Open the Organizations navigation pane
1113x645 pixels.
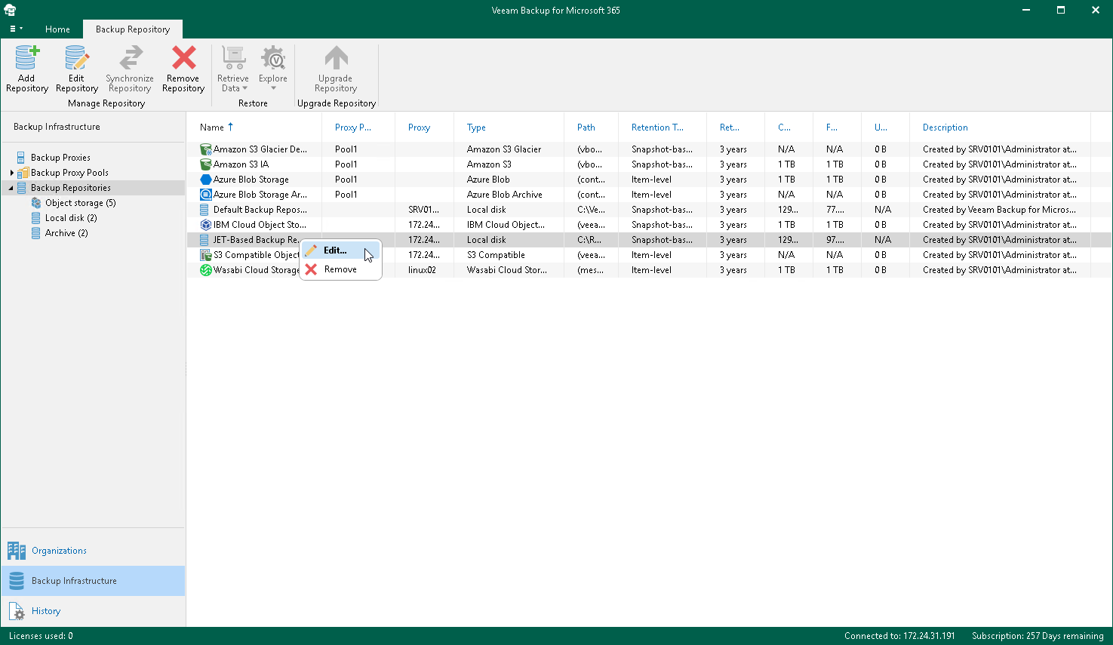(x=93, y=551)
